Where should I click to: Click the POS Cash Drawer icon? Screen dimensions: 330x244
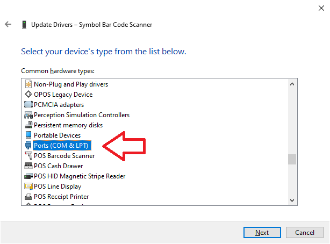(28, 166)
